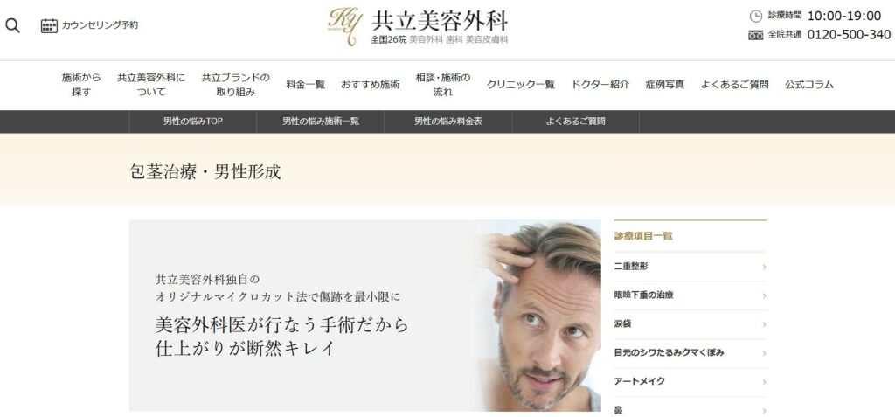Select the 男性の悩みTOP tab

192,122
